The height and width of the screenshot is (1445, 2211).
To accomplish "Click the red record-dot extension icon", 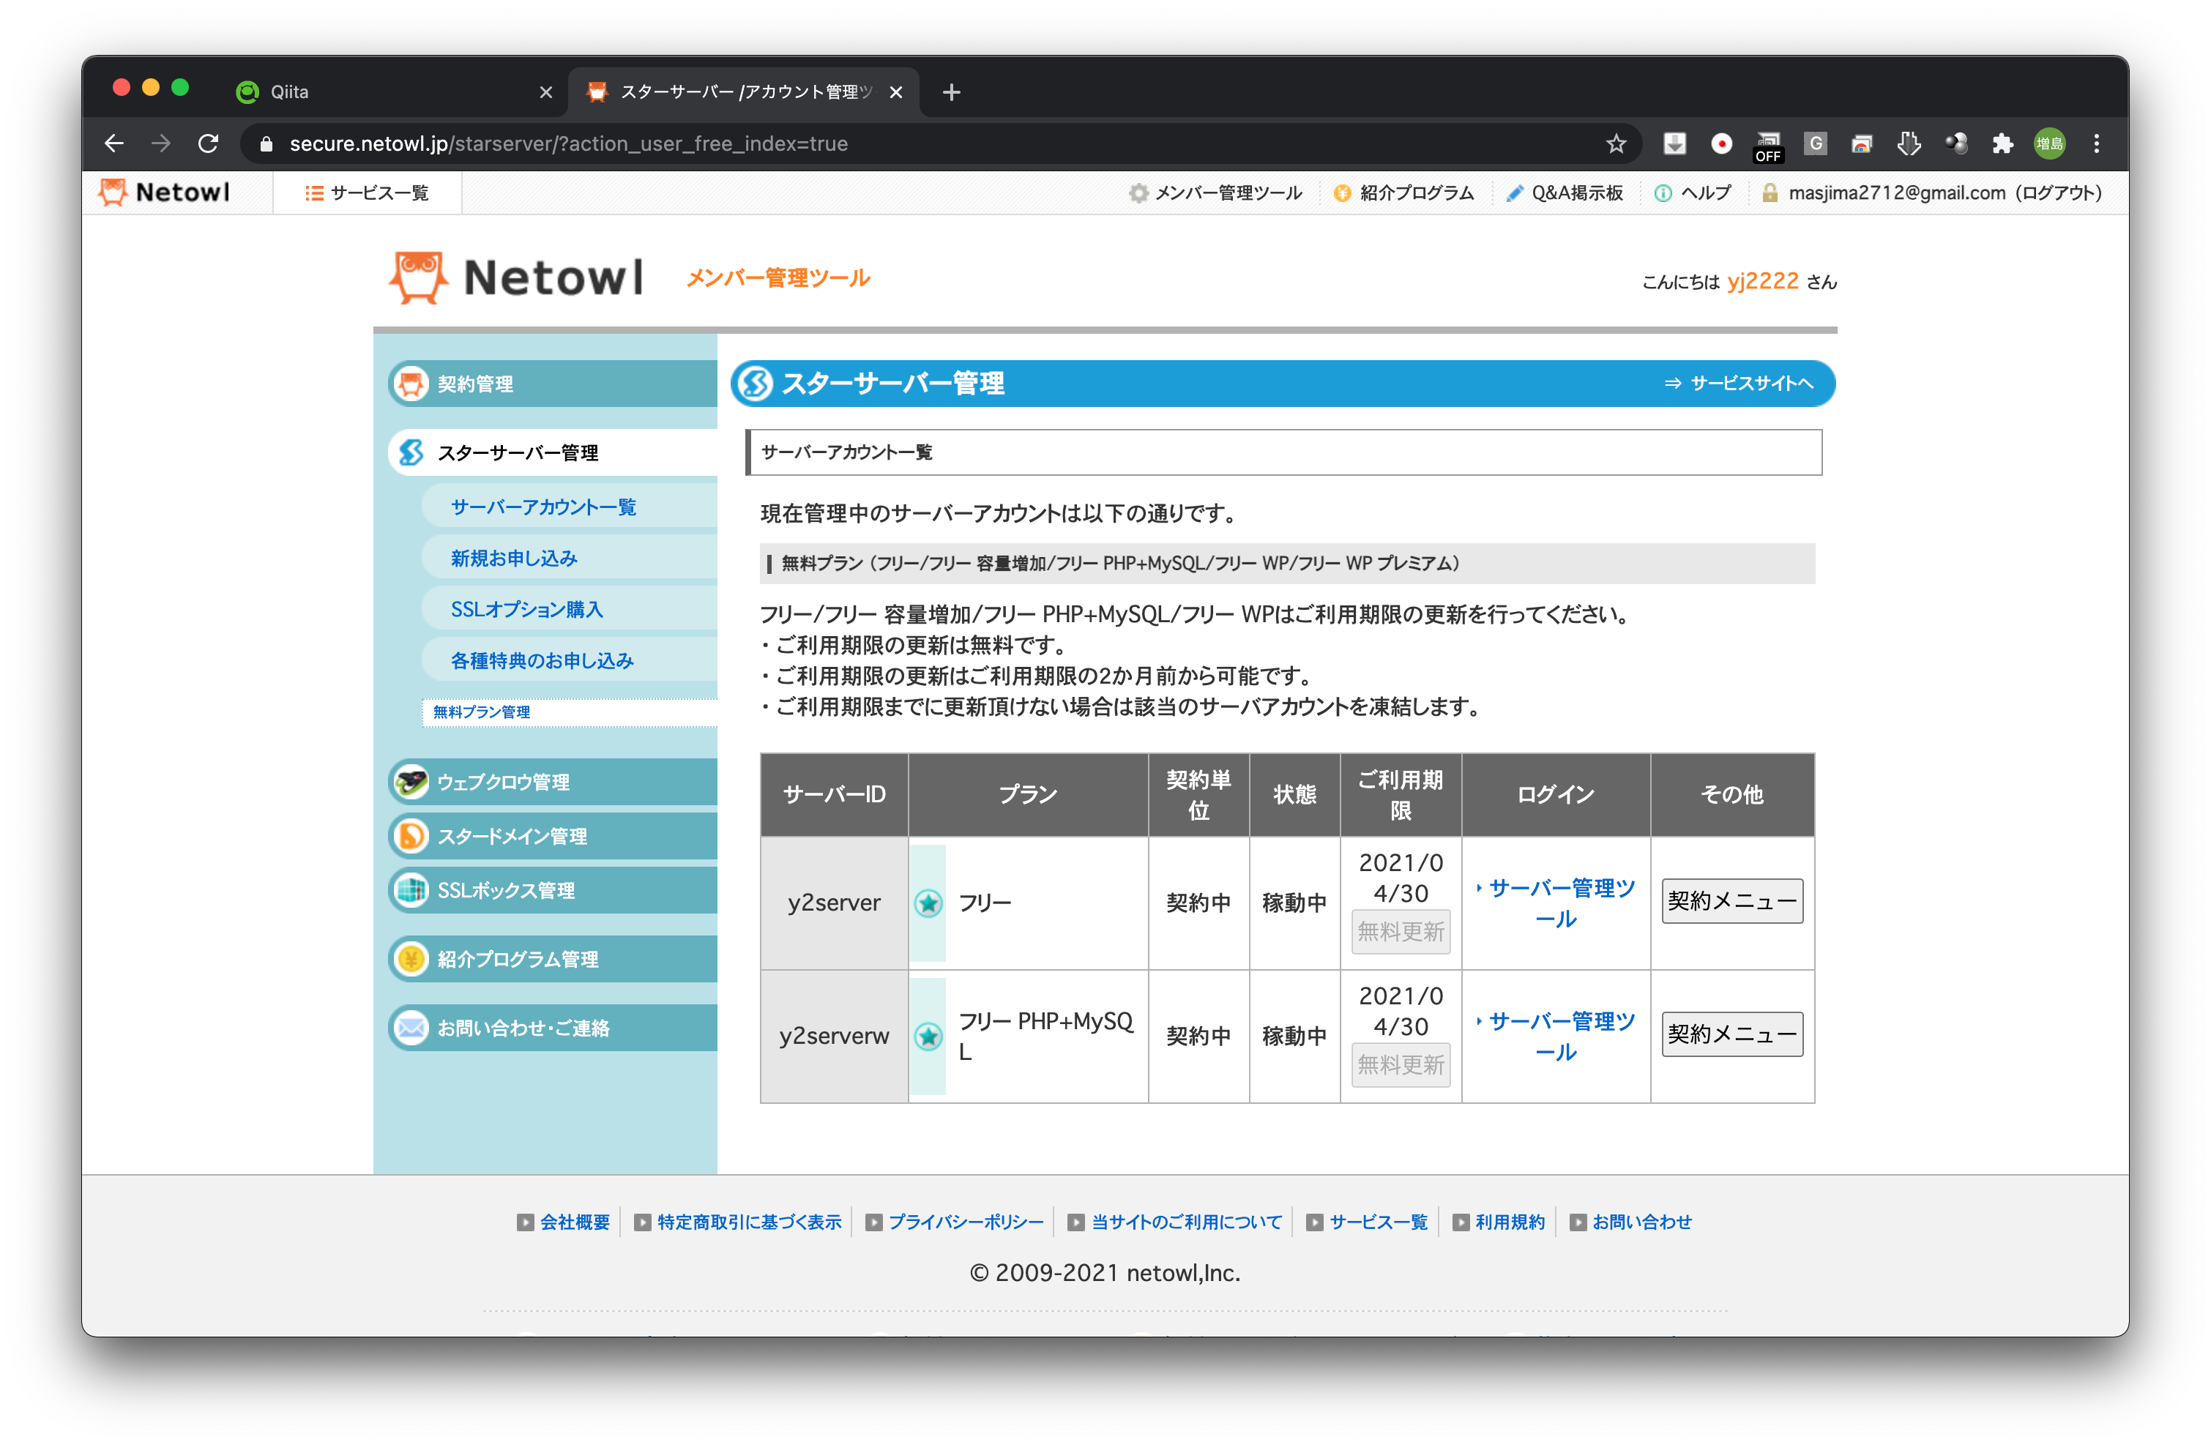I will pyautogui.click(x=1720, y=143).
